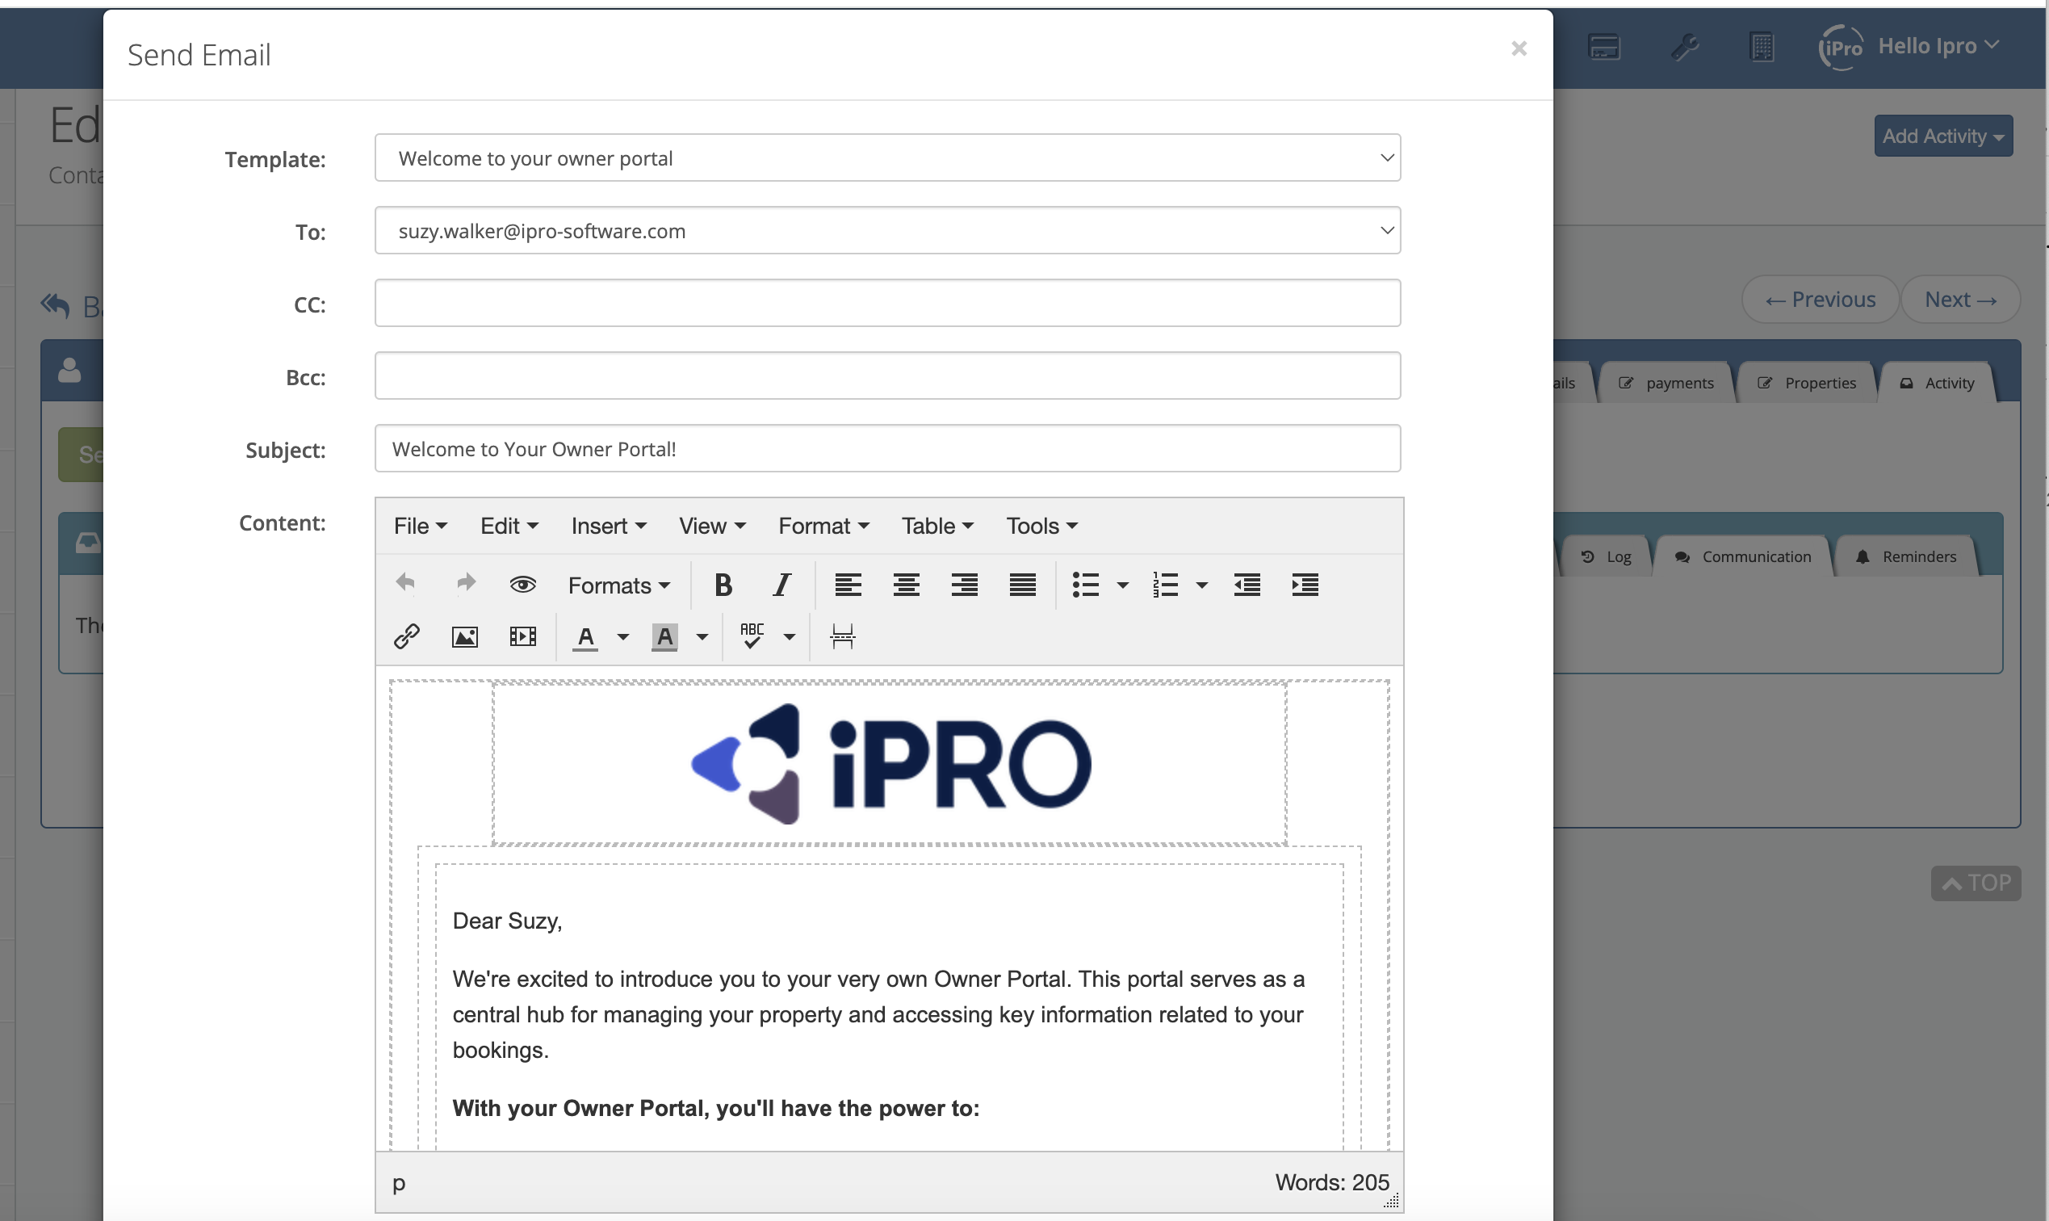Open the Tools menu
Screen dimensions: 2049x1221
pos(1041,526)
